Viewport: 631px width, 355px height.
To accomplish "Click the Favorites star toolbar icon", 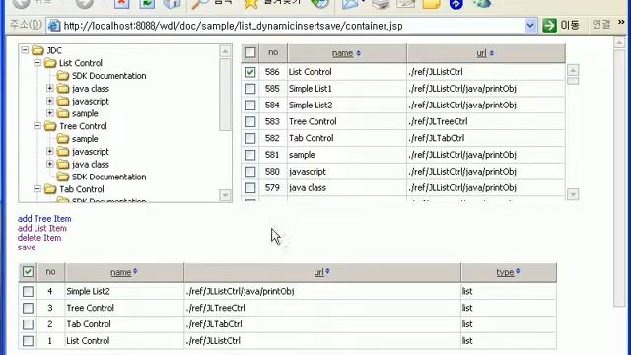I will 250,4.
